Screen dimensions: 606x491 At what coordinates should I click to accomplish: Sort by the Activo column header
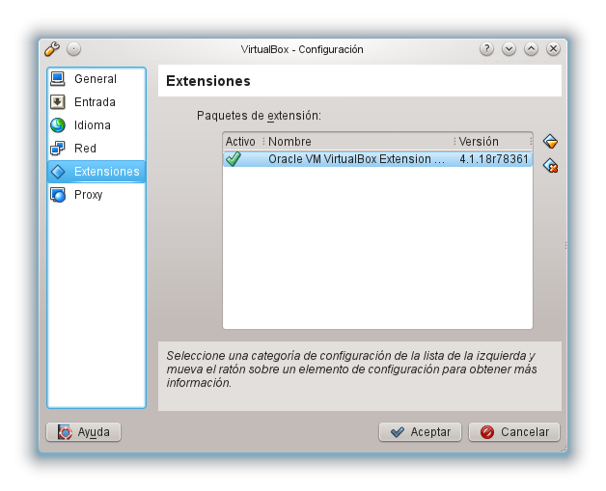(243, 142)
